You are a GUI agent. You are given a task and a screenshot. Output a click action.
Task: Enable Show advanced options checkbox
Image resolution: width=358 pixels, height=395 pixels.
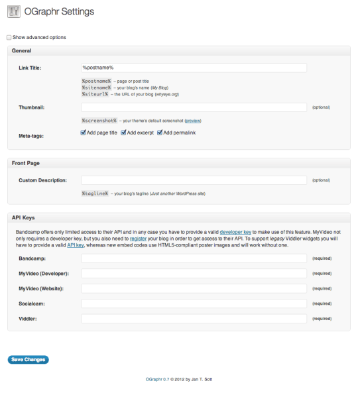point(9,38)
